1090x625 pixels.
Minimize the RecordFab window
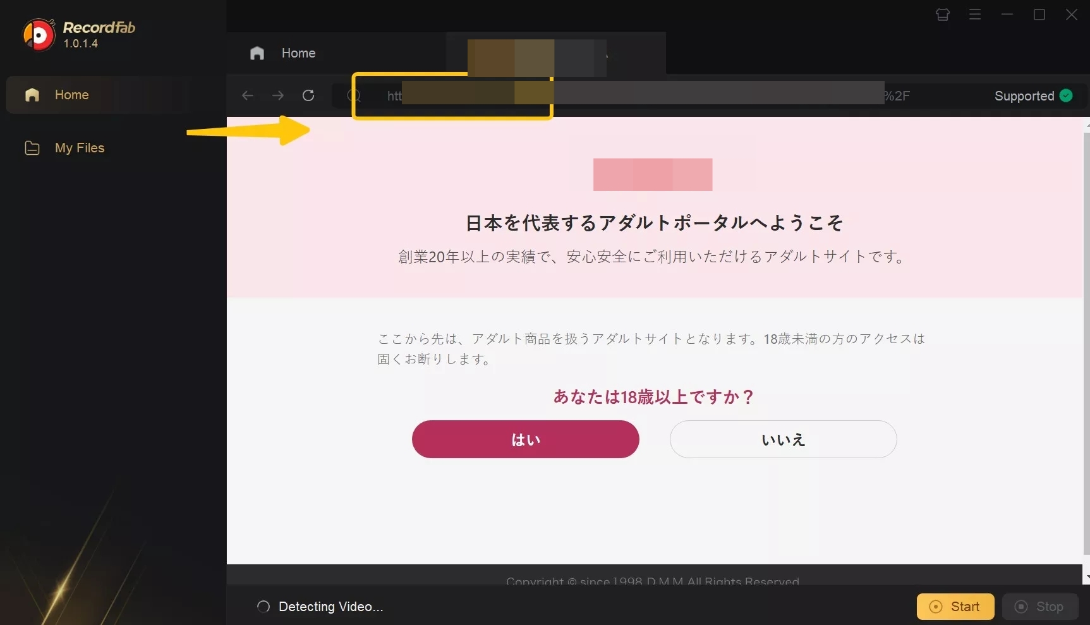click(1007, 15)
